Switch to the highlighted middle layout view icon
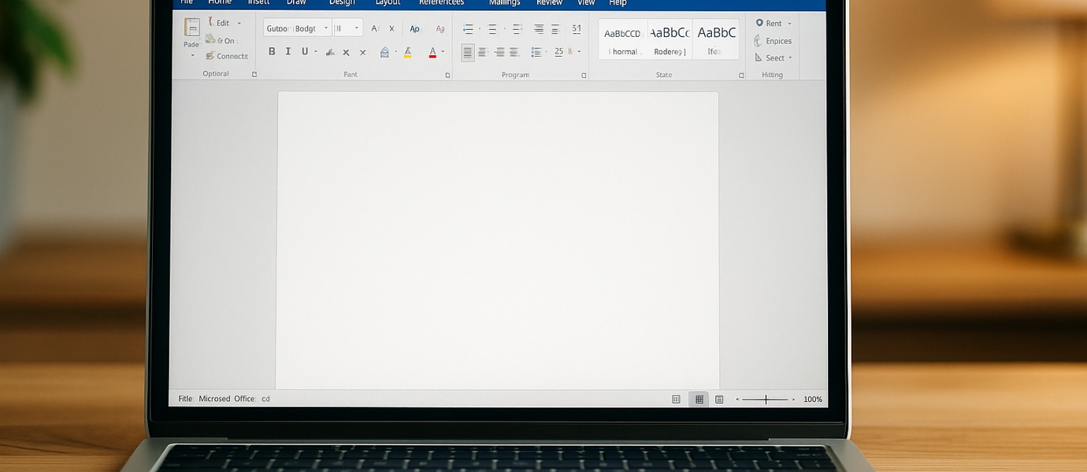 coord(699,400)
